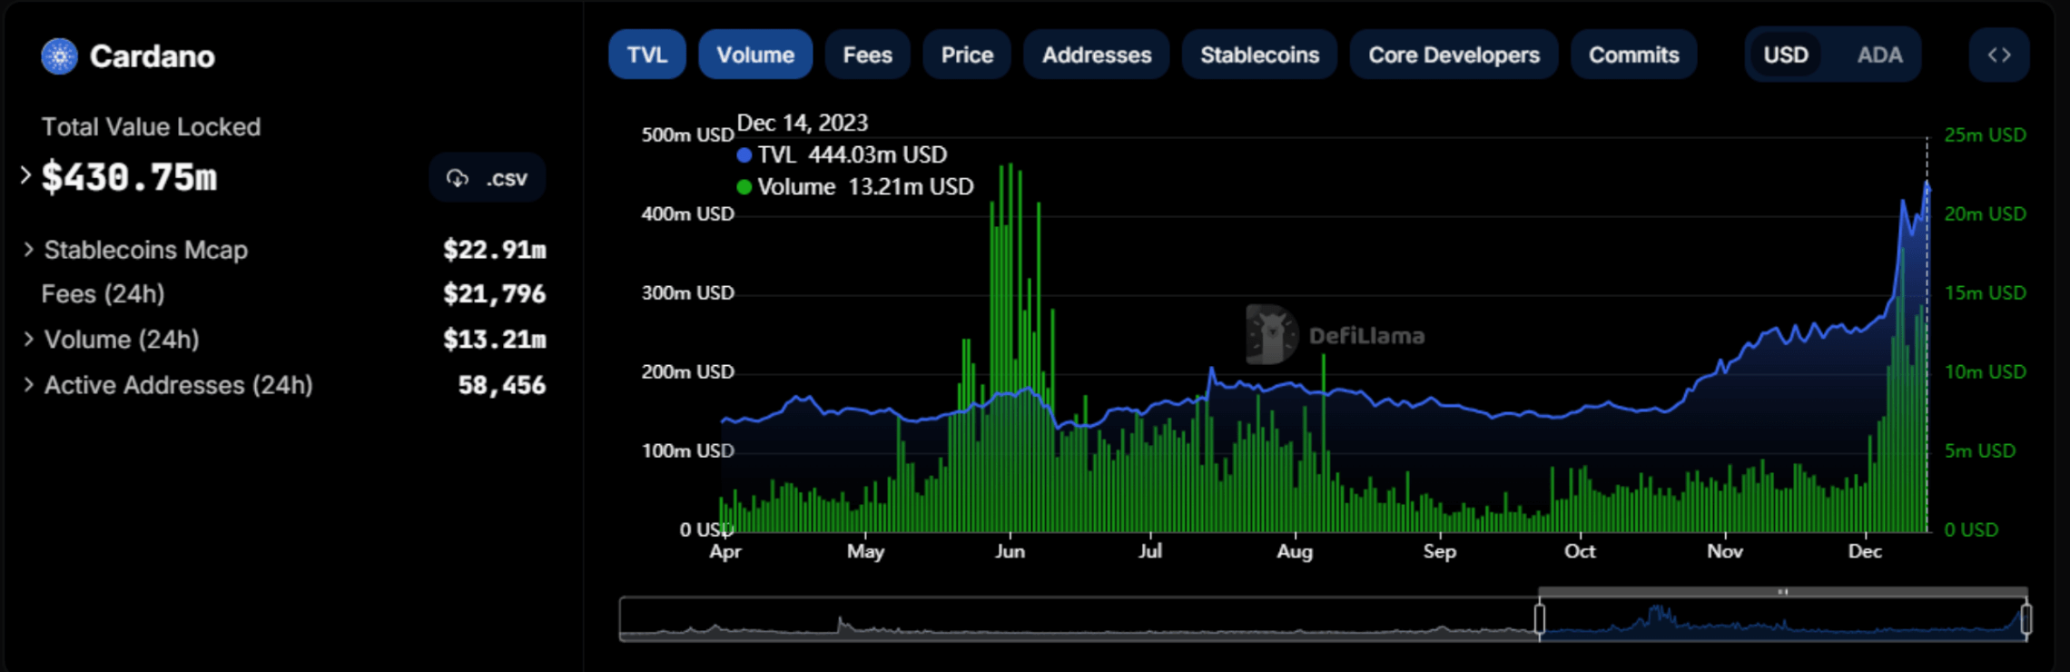
Task: Enable the Fees chart series
Action: tap(868, 54)
